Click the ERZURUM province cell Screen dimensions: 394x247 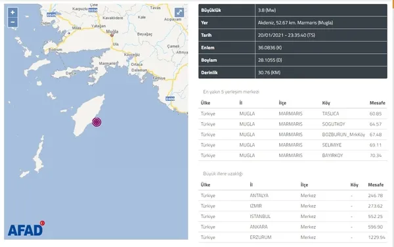[x=260, y=237]
